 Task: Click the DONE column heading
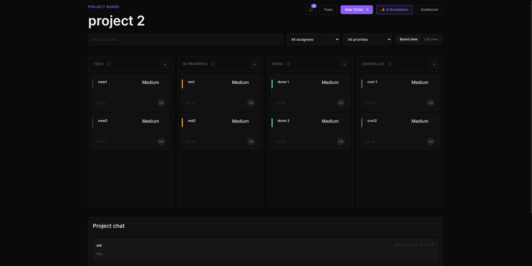pyautogui.click(x=277, y=64)
